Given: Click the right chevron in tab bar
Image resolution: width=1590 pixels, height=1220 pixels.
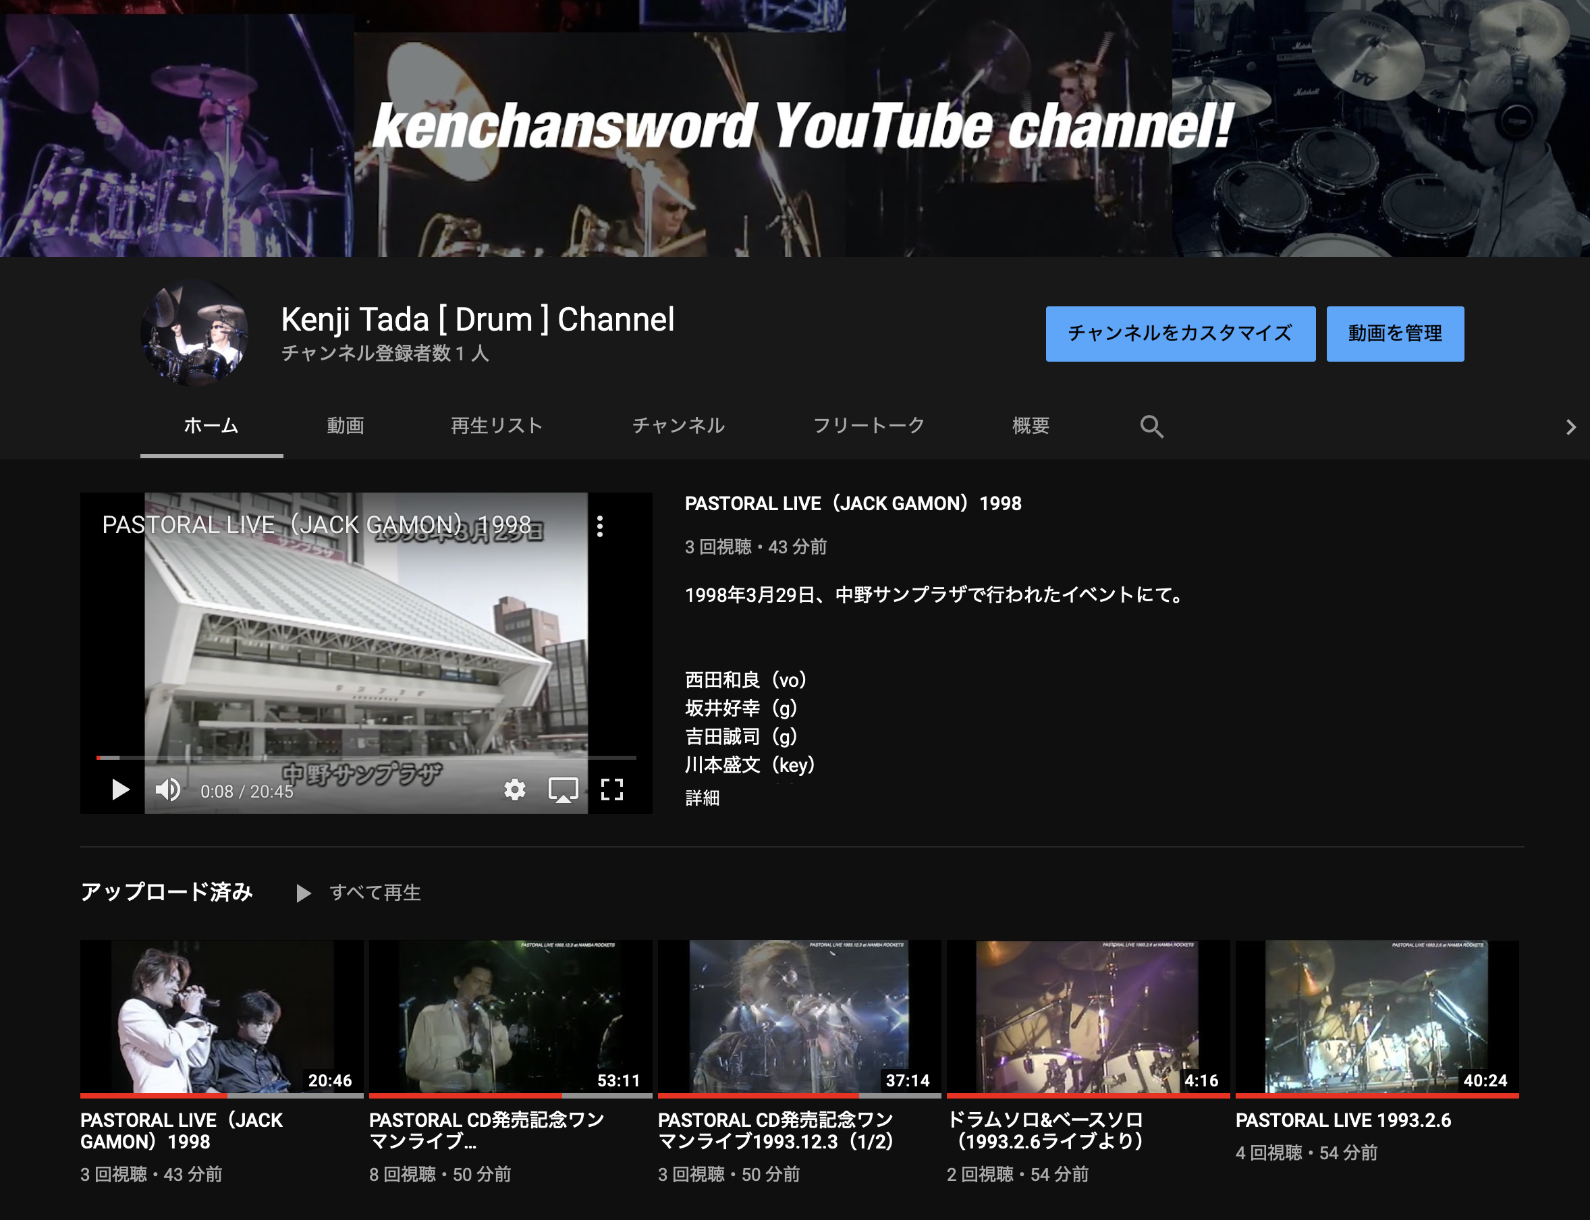Looking at the screenshot, I should [1570, 427].
